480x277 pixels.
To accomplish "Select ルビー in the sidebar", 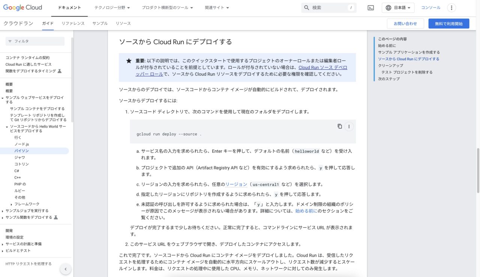I will tap(20, 191).
